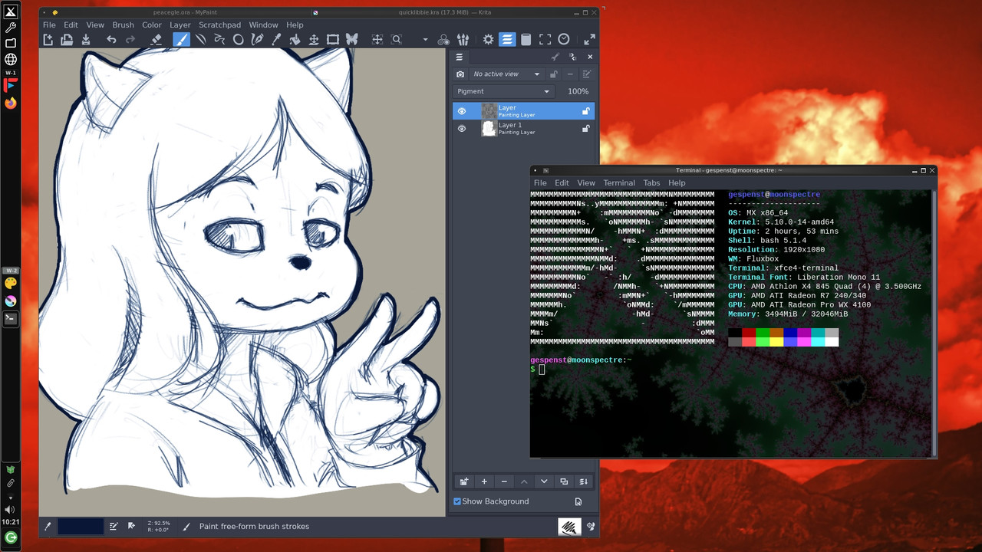Open the Brush menu in MyPaint
The width and height of the screenshot is (982, 552).
tap(123, 25)
